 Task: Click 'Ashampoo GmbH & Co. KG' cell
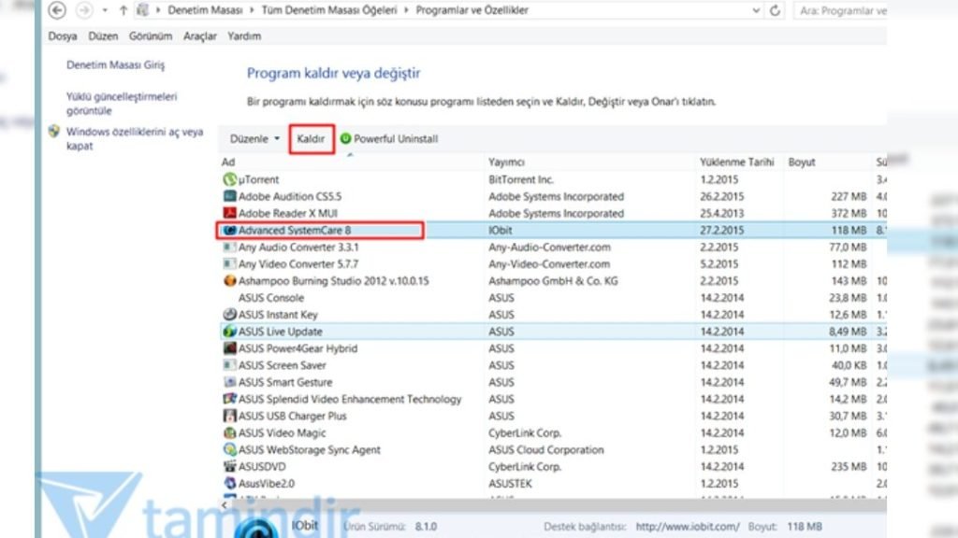tap(553, 280)
